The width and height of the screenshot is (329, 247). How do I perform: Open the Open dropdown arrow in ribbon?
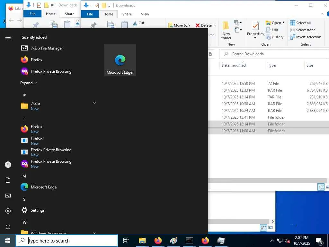pyautogui.click(x=283, y=23)
